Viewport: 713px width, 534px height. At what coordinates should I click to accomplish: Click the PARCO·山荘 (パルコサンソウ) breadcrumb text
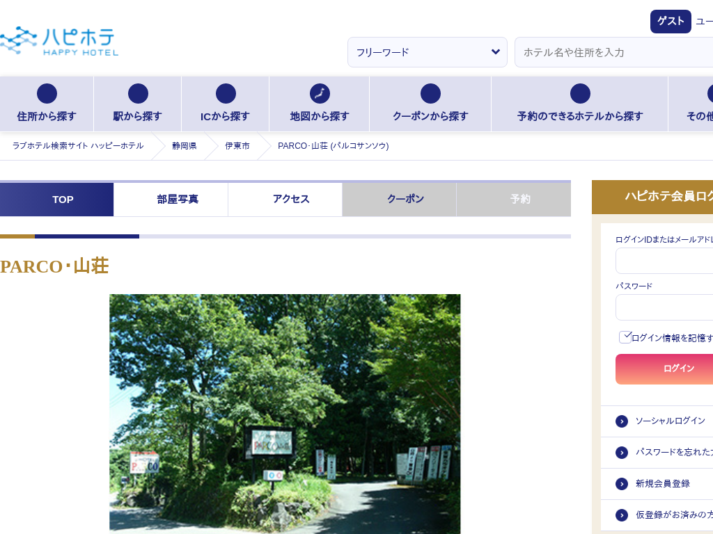[x=334, y=146]
